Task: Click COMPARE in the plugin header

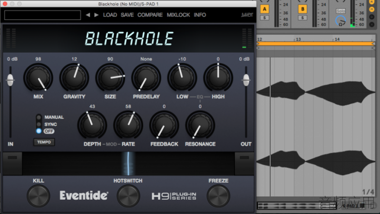Action: pos(150,15)
